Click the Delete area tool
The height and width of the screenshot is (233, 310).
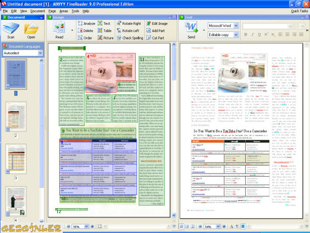[x=86, y=30]
